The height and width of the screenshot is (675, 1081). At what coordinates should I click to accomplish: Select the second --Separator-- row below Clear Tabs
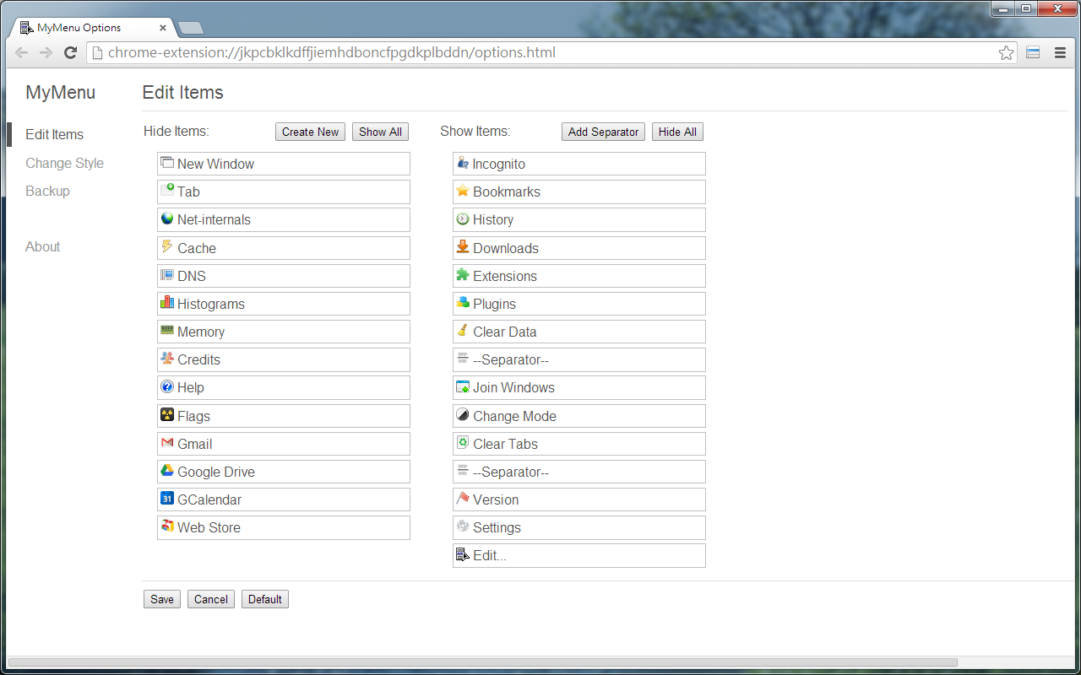(x=579, y=472)
